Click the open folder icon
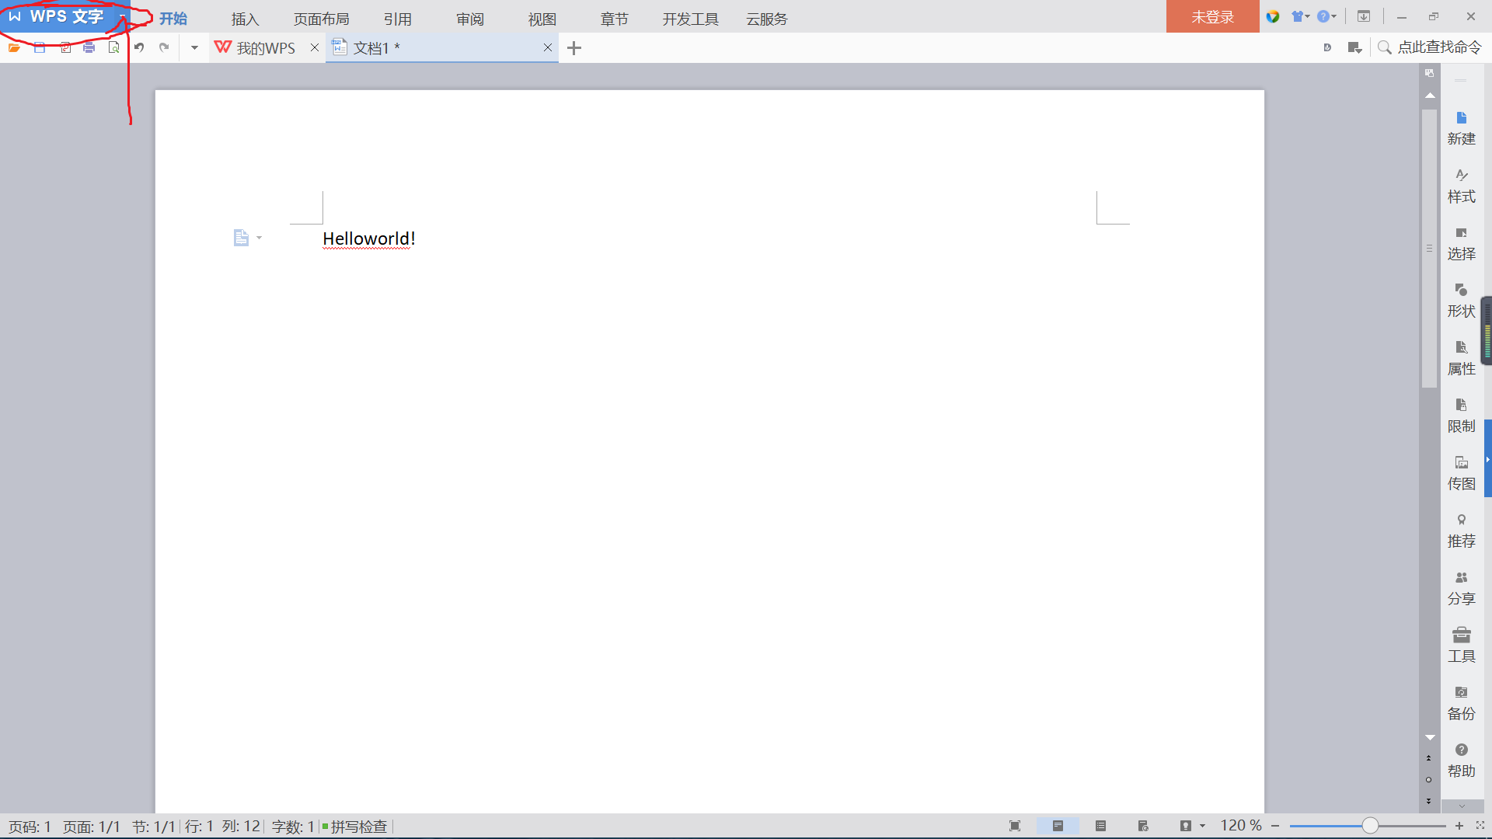1492x839 pixels. [x=14, y=48]
